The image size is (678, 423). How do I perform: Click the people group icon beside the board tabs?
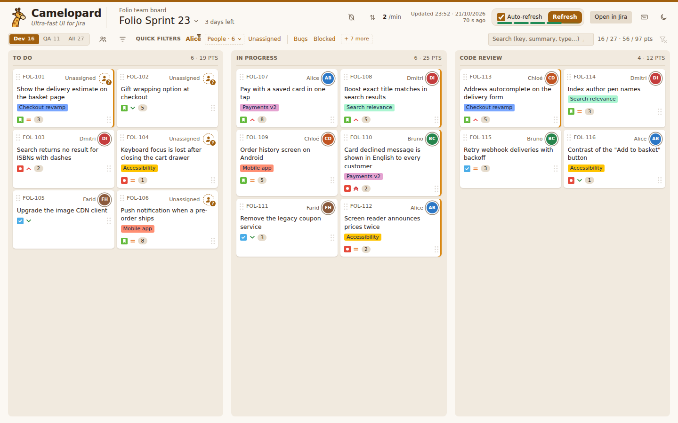point(103,39)
